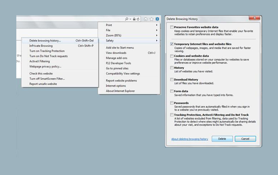Open the address bar search dropdown arrow
Screen dimensions: 278x175
[x=130, y=19]
